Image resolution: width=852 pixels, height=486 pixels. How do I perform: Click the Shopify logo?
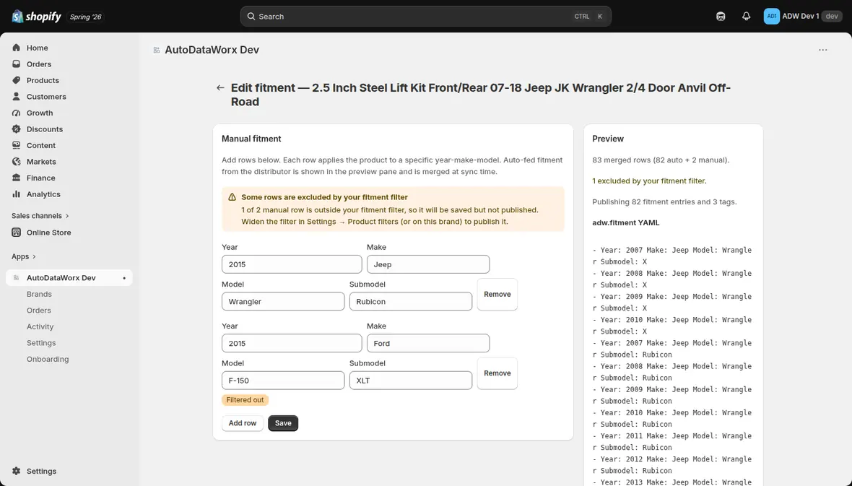click(x=36, y=17)
